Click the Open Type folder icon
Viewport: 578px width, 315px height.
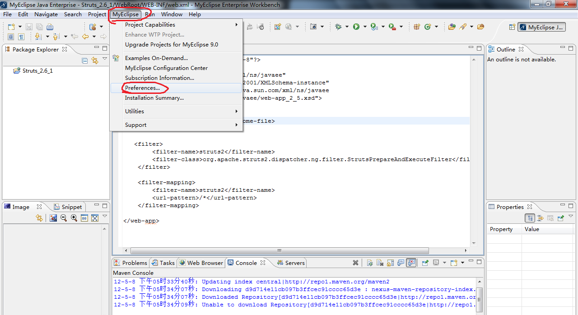452,27
